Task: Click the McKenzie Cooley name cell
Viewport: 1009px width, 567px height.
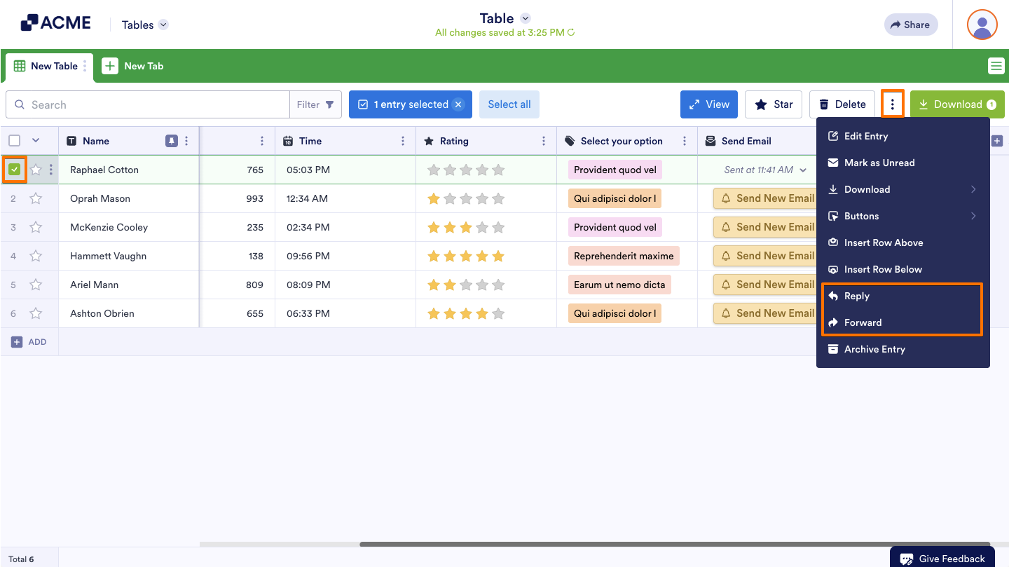Action: tap(129, 227)
